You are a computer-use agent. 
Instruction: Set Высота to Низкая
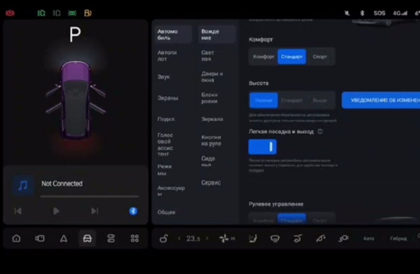click(264, 100)
